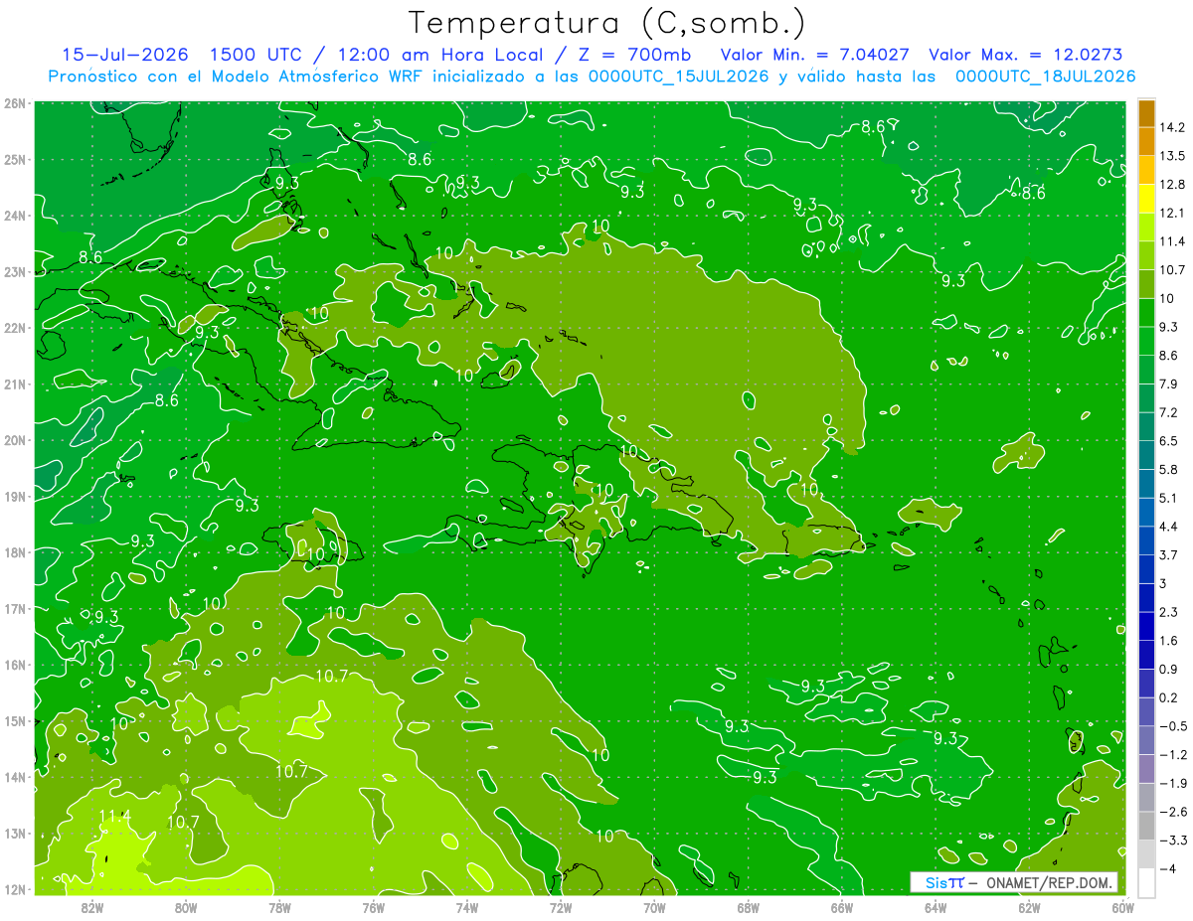Click the init time '0000UTC_15JUL2026'

pos(679,76)
